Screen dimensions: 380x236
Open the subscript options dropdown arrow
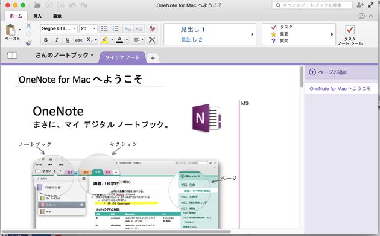pyautogui.click(x=96, y=40)
